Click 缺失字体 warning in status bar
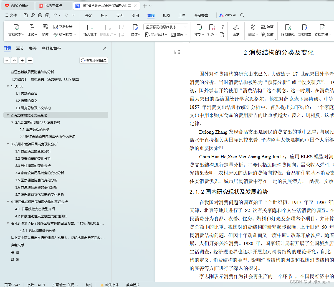Image resolution: width=334 pixels, height=287 pixels. coord(110,285)
